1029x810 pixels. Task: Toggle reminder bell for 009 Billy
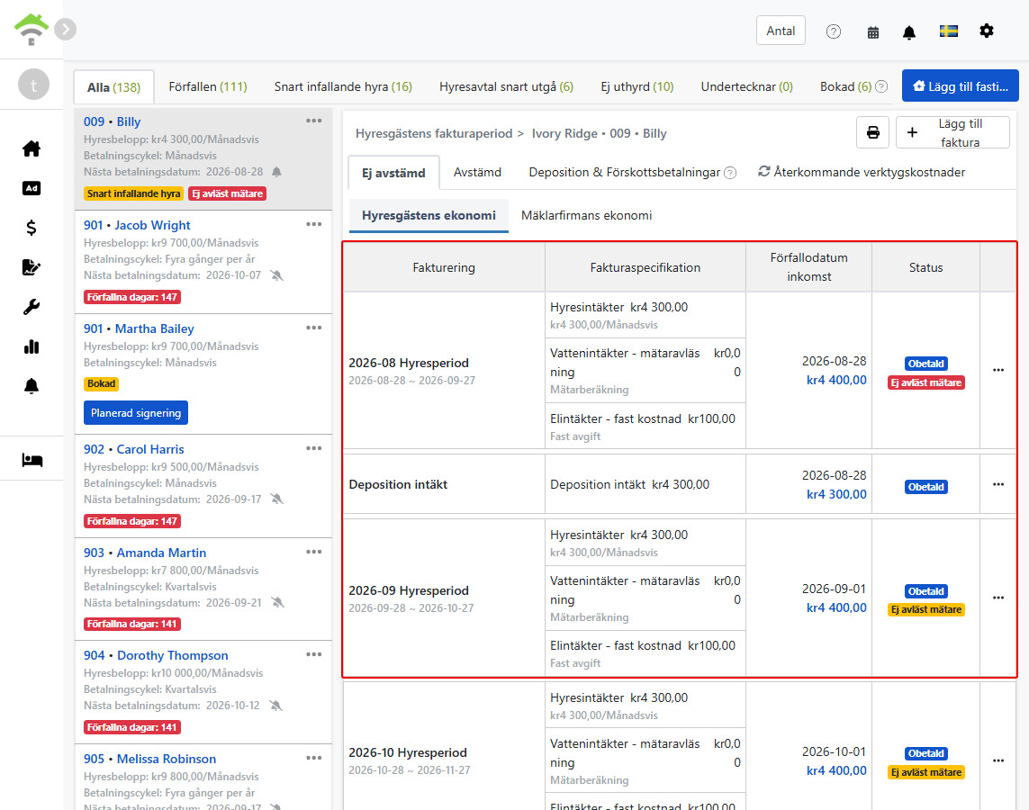[277, 172]
